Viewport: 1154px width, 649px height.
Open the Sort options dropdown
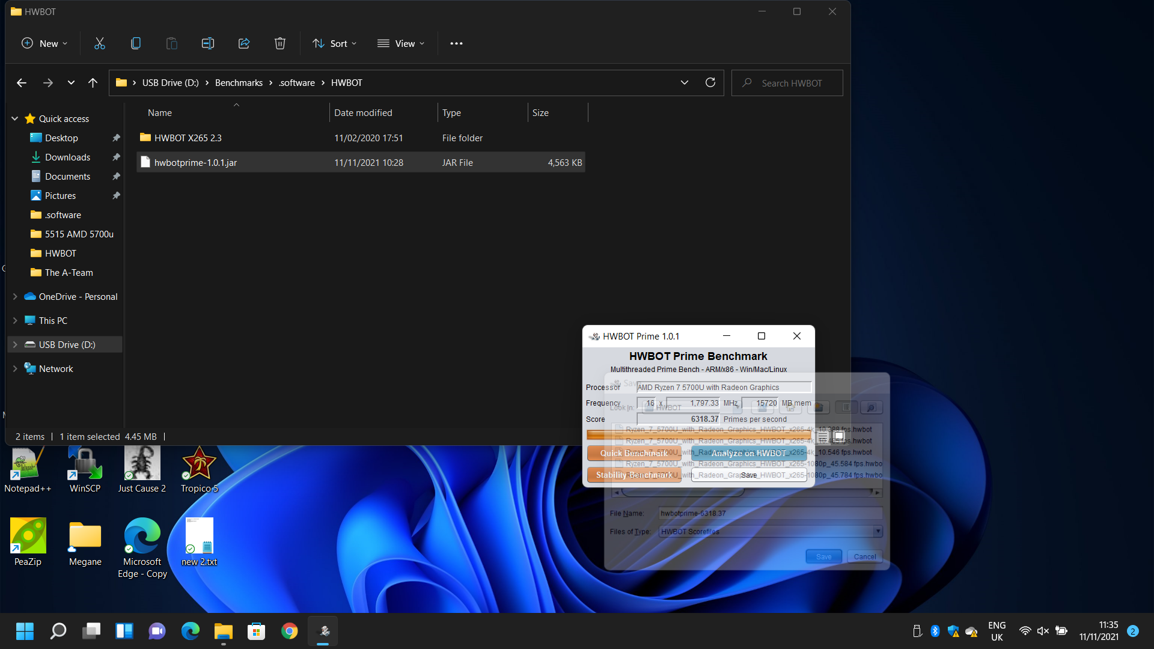335,43
